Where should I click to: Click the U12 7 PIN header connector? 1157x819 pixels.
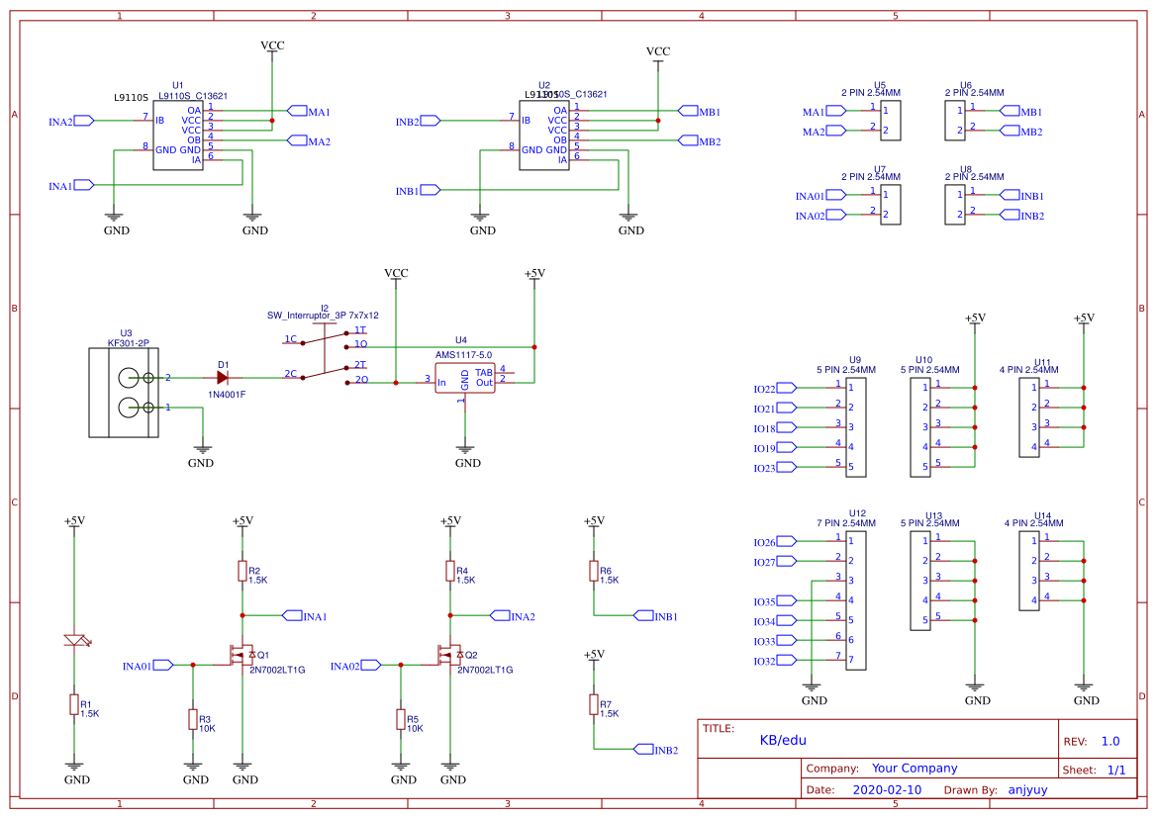click(x=855, y=599)
